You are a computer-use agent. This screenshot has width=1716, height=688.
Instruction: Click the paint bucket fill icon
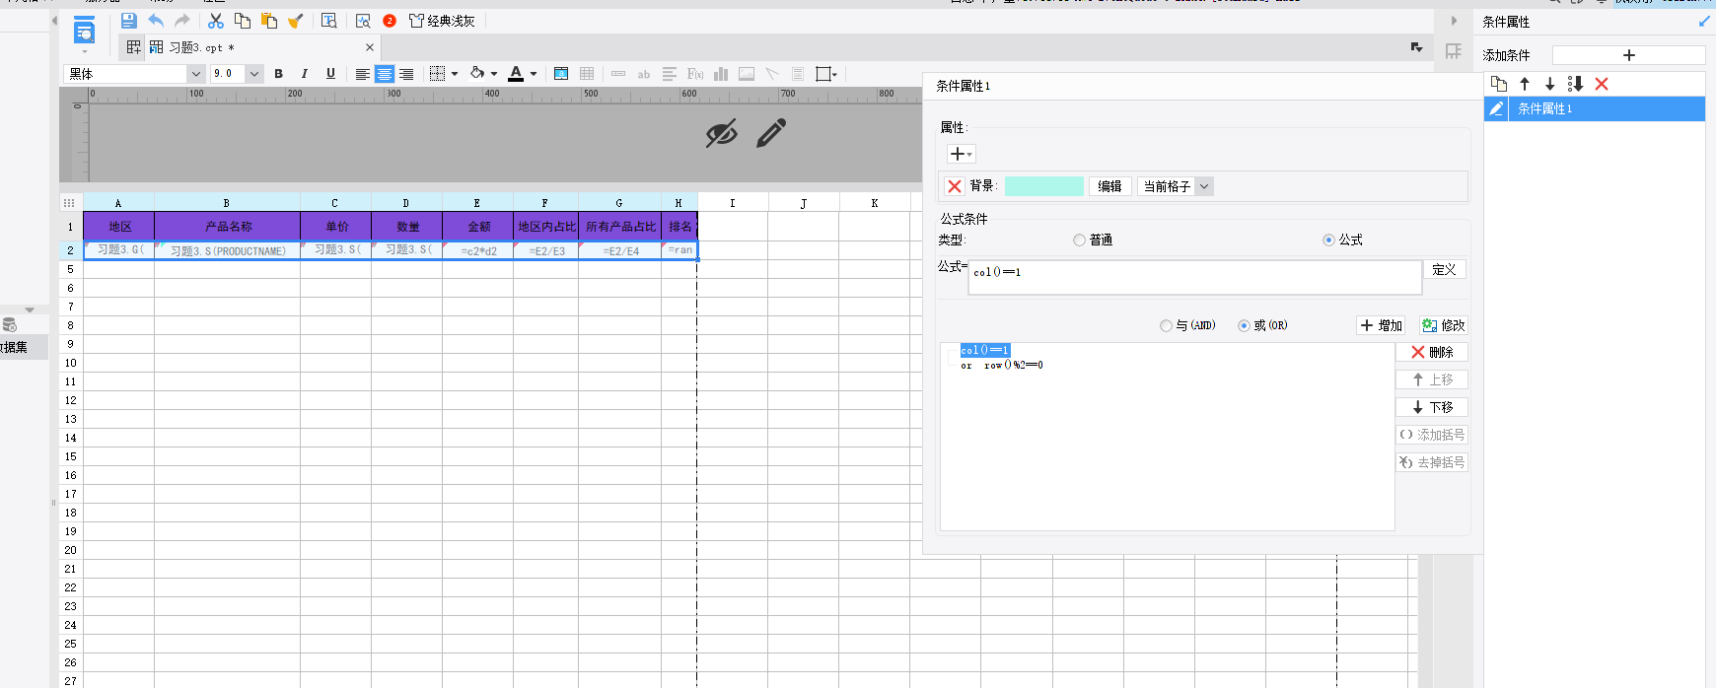coord(477,74)
